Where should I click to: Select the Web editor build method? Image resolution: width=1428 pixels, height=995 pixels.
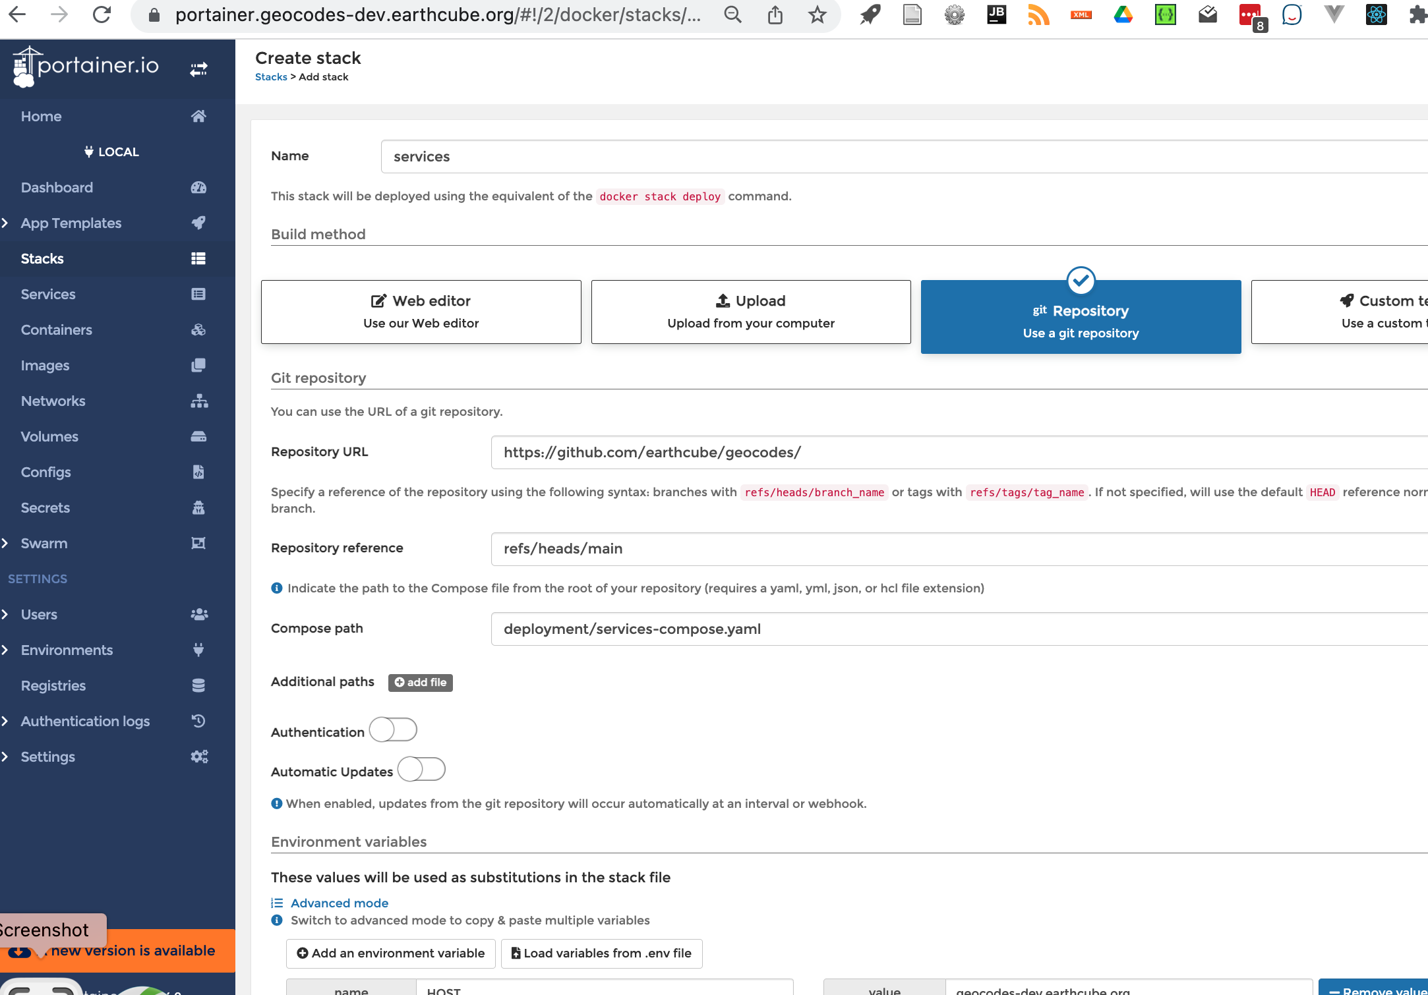421,312
